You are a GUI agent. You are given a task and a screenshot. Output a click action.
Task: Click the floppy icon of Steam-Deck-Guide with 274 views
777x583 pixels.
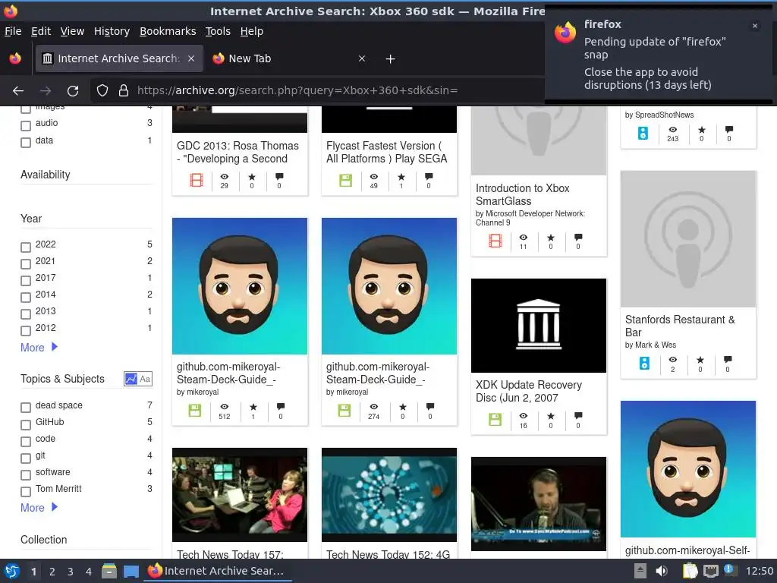pos(344,410)
